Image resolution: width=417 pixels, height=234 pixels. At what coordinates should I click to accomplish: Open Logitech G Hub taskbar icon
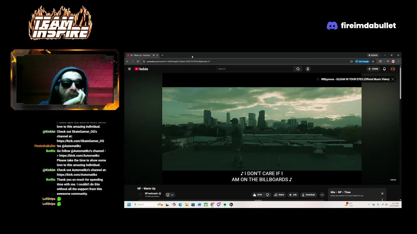tap(231, 204)
